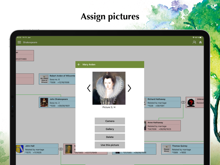The height and width of the screenshot is (165, 220).
Task: Click dates *04/1556 +08/06/1623 on Anne Hathaway card
Action: (159, 129)
